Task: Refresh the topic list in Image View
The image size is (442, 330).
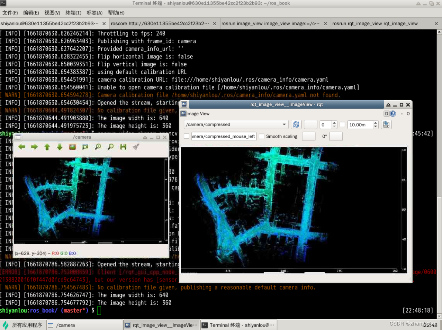Action: click(x=296, y=125)
